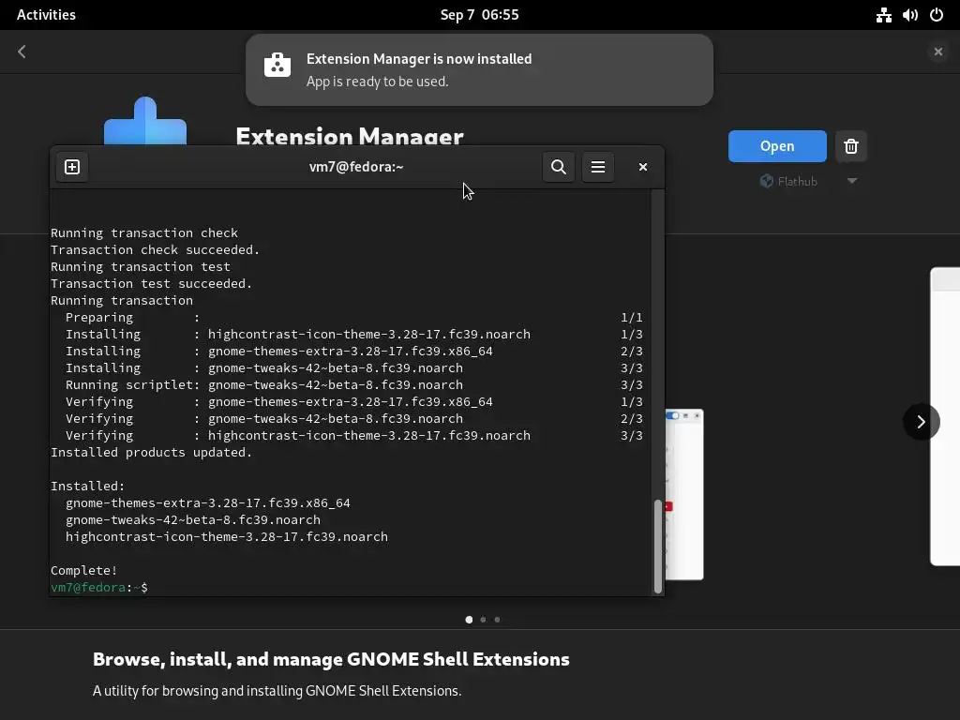Click the 'Running scriptlet: gnome-tweaks' line
This screenshot has width=960, height=720.
353,384
